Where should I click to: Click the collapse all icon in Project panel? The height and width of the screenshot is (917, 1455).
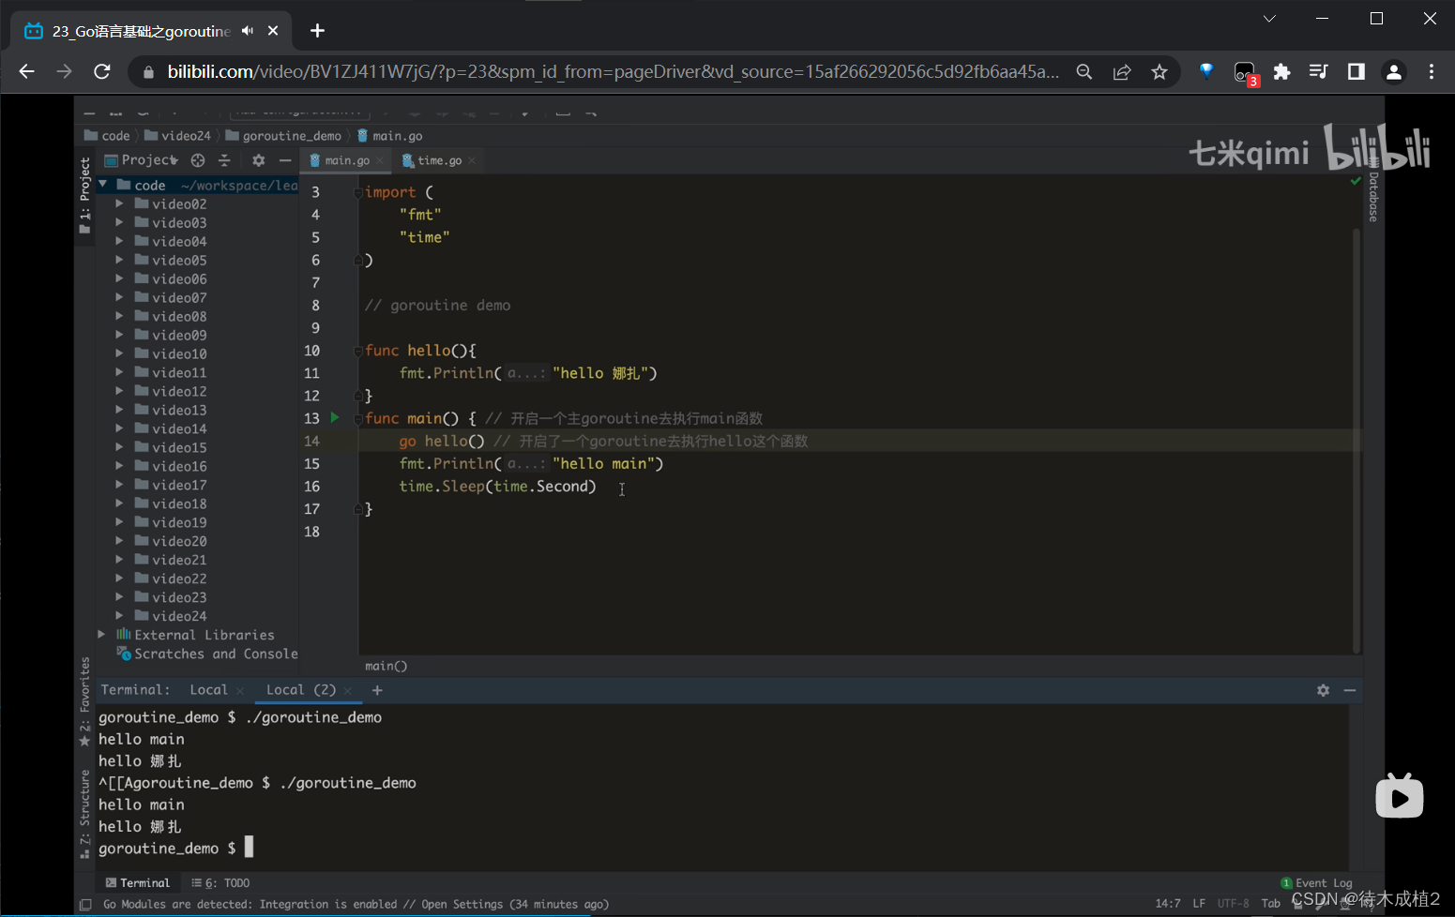click(224, 160)
